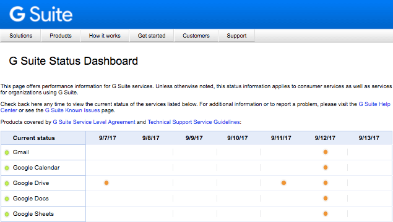Click Google Sheets green status dot
The image size is (393, 222).
[7, 214]
